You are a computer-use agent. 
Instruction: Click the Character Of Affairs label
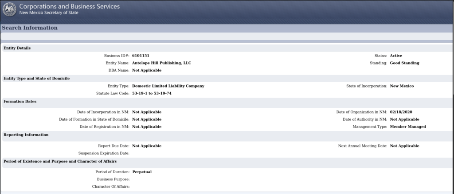coord(110,187)
